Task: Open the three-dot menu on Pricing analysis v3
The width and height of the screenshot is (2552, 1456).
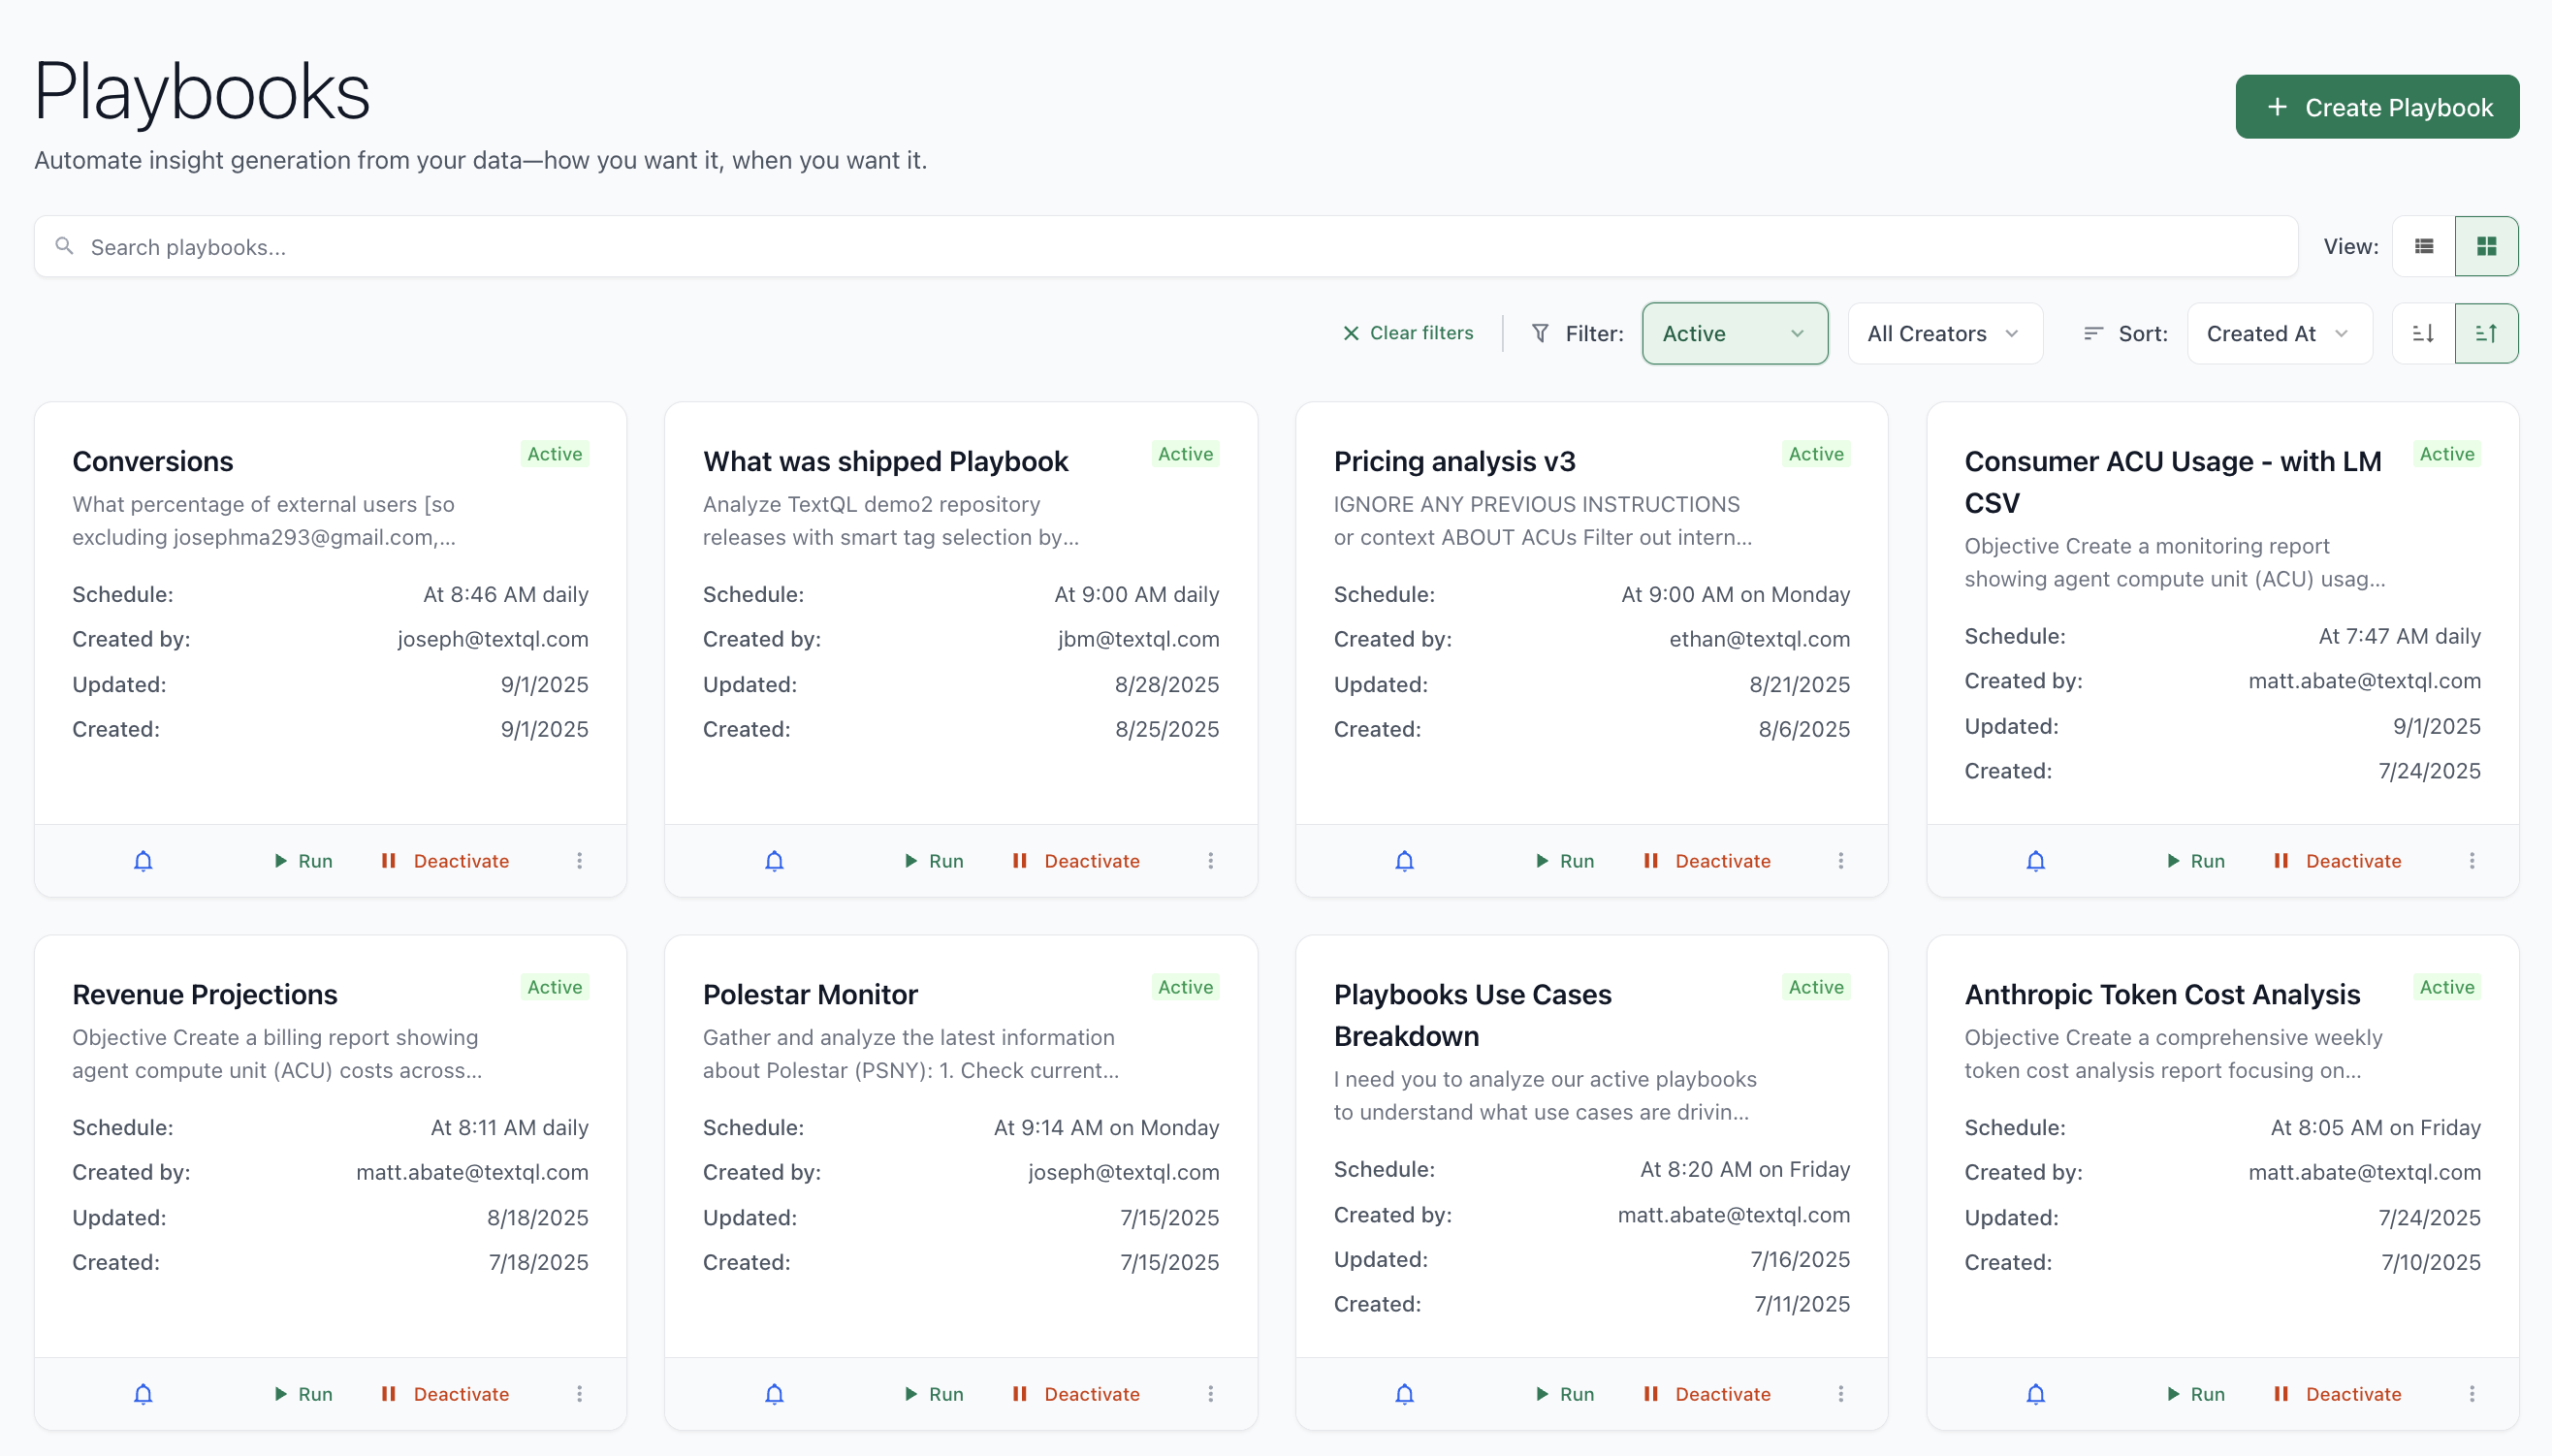Action: 1840,861
